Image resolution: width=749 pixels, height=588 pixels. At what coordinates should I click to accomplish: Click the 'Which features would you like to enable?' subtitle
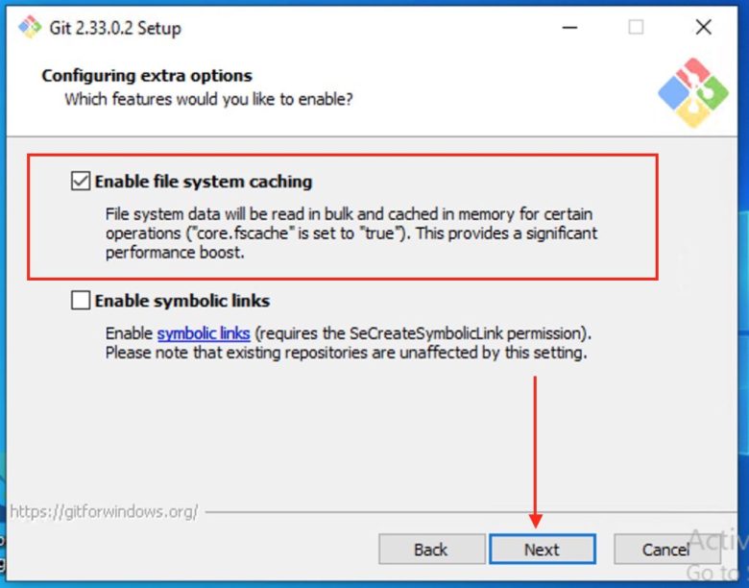(x=208, y=99)
